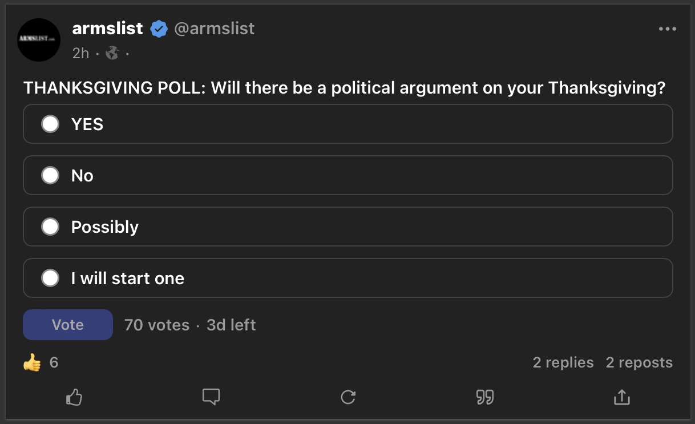Viewport: 695px width, 424px height.
Task: Open the three-dot more options menu
Action: (667, 29)
